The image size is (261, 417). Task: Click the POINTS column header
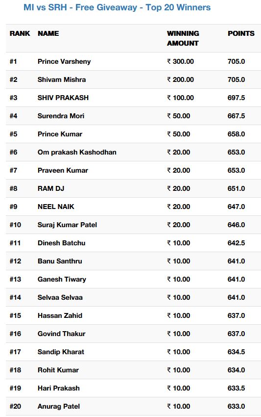click(241, 33)
